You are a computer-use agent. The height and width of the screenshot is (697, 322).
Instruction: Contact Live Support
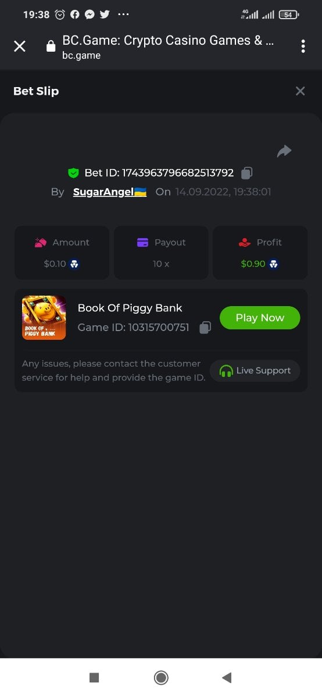coord(255,371)
